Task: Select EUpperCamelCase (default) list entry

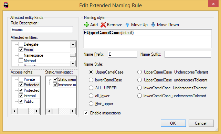Action: [147, 33]
